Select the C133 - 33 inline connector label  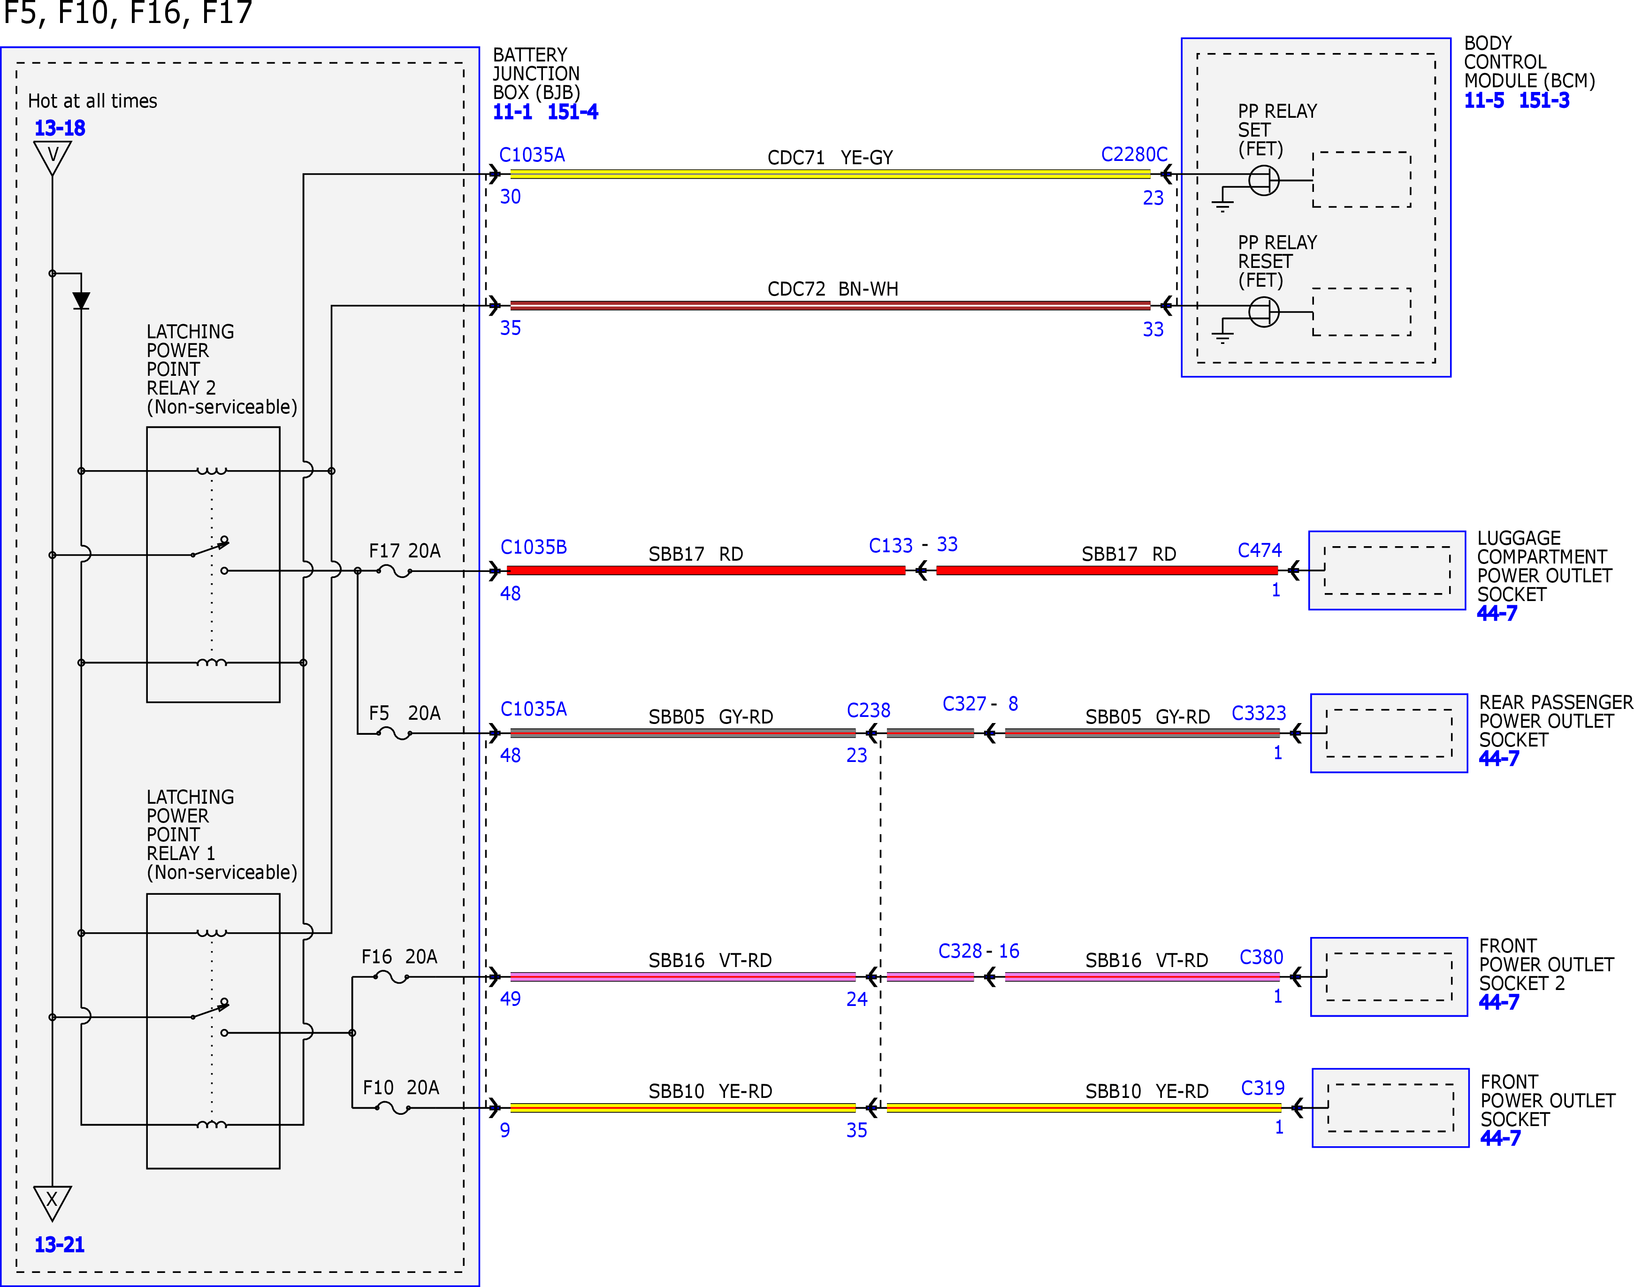click(x=914, y=545)
